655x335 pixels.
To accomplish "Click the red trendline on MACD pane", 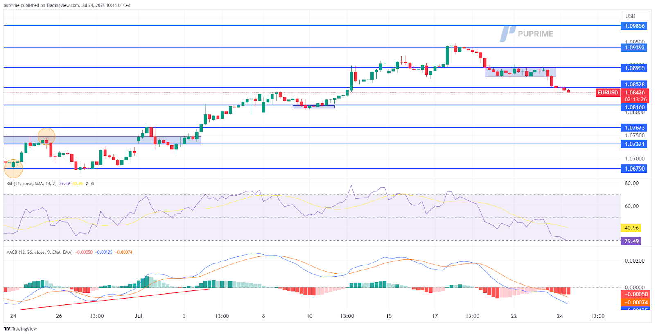I will point(115,299).
